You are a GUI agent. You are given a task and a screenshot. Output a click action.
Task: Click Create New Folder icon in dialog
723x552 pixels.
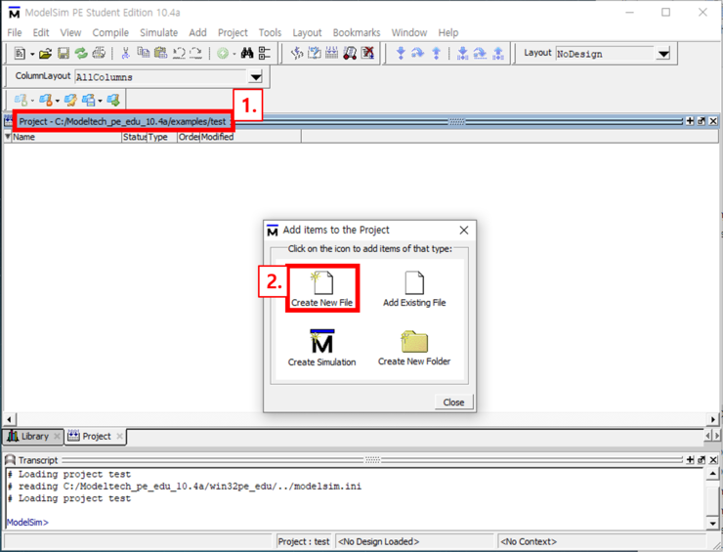414,348
